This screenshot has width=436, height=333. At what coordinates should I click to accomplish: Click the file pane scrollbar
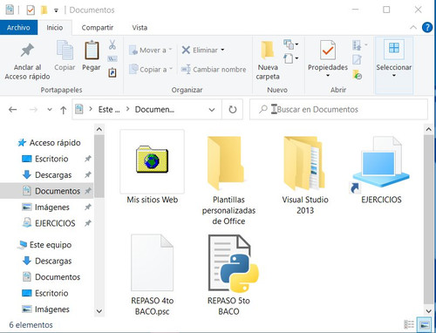pyautogui.click(x=428, y=220)
